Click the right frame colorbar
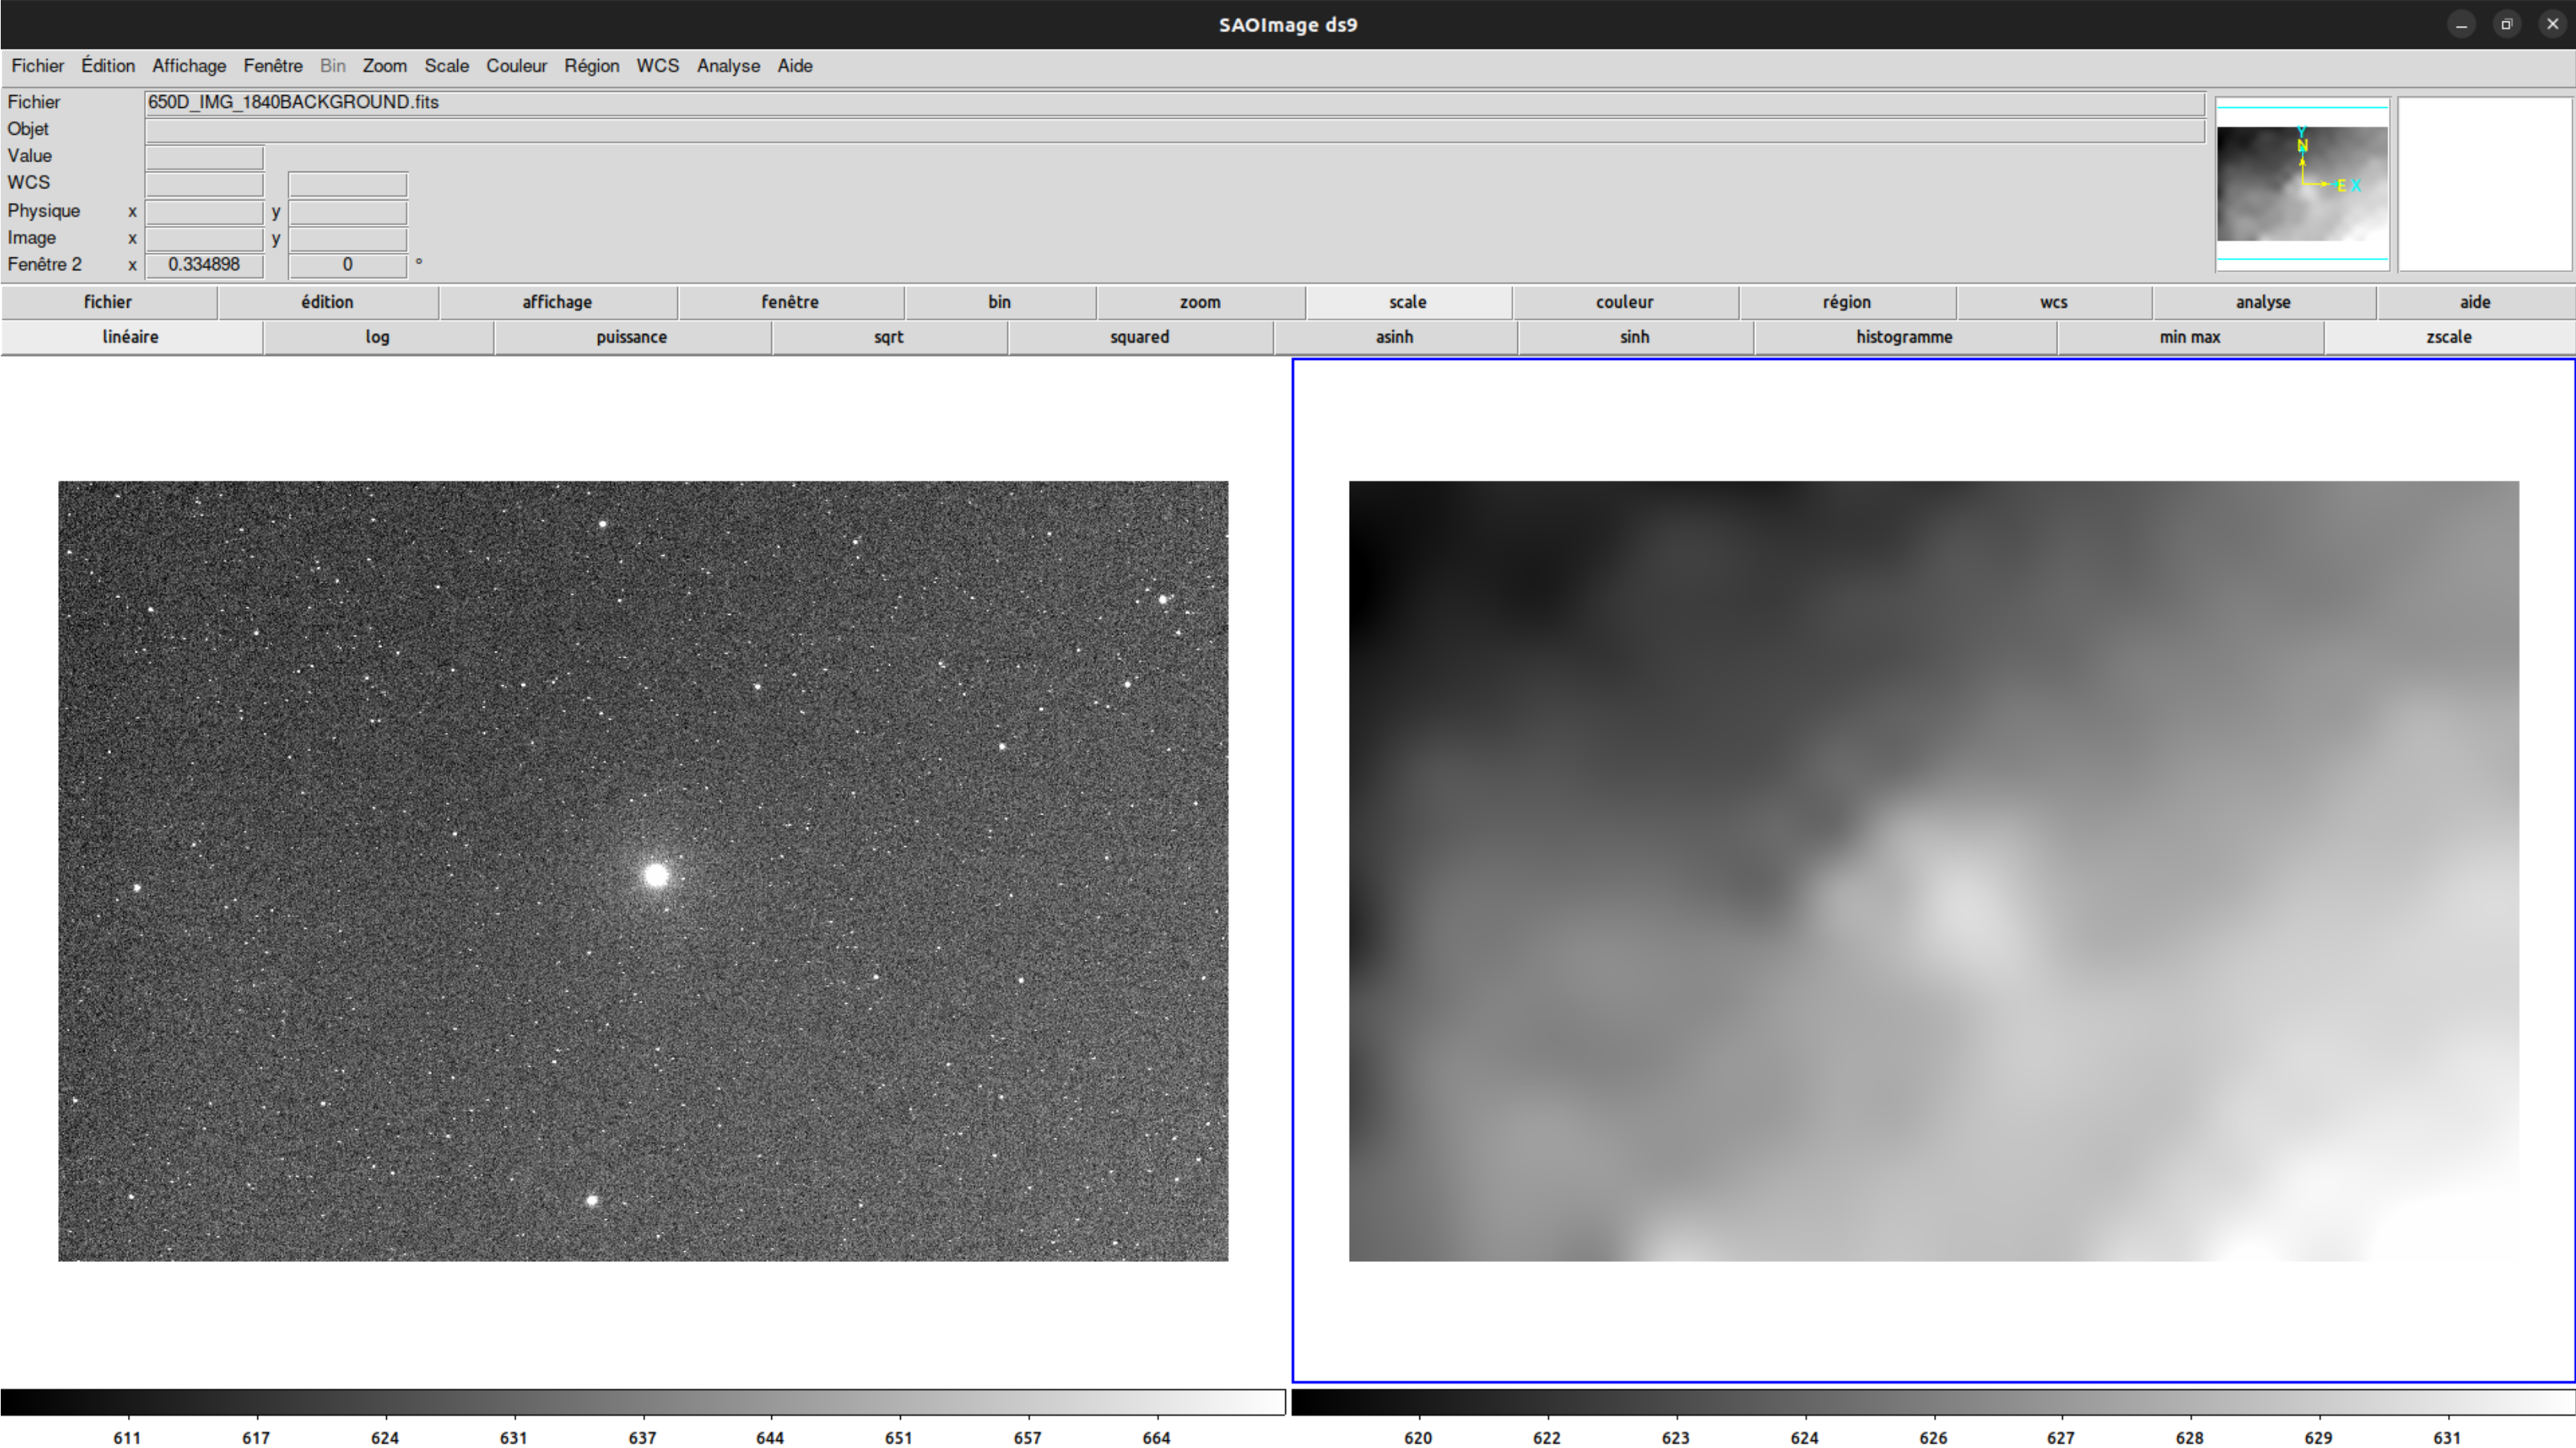Viewport: 2576px width, 1448px height. tap(1932, 1402)
